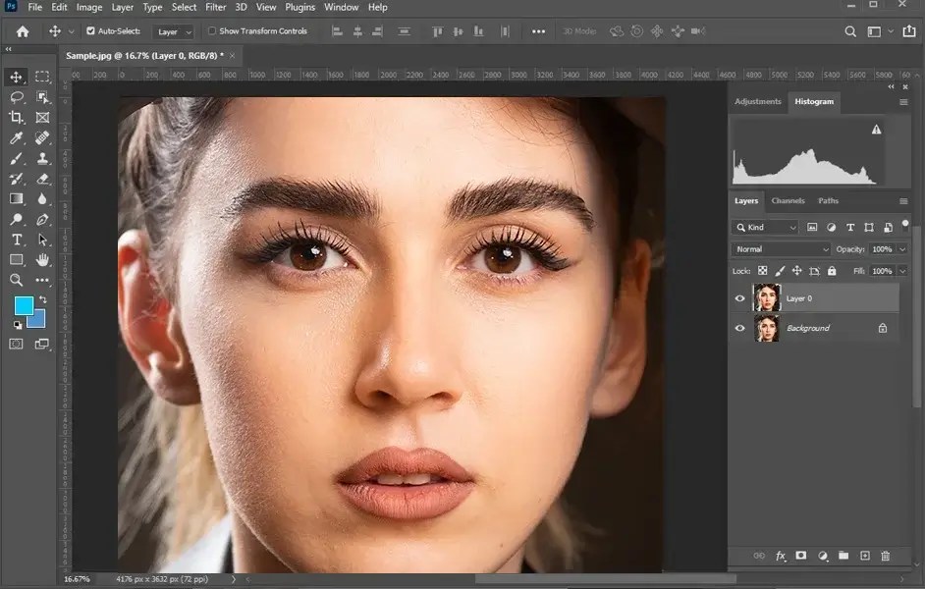The width and height of the screenshot is (925, 589).
Task: Click the delete layer trash icon
Action: click(887, 556)
